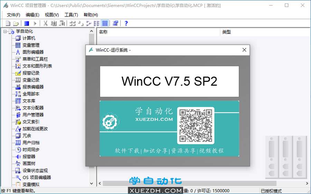Select 文本分配器 in the project tree
This screenshot has height=194, width=311.
pos(33,108)
